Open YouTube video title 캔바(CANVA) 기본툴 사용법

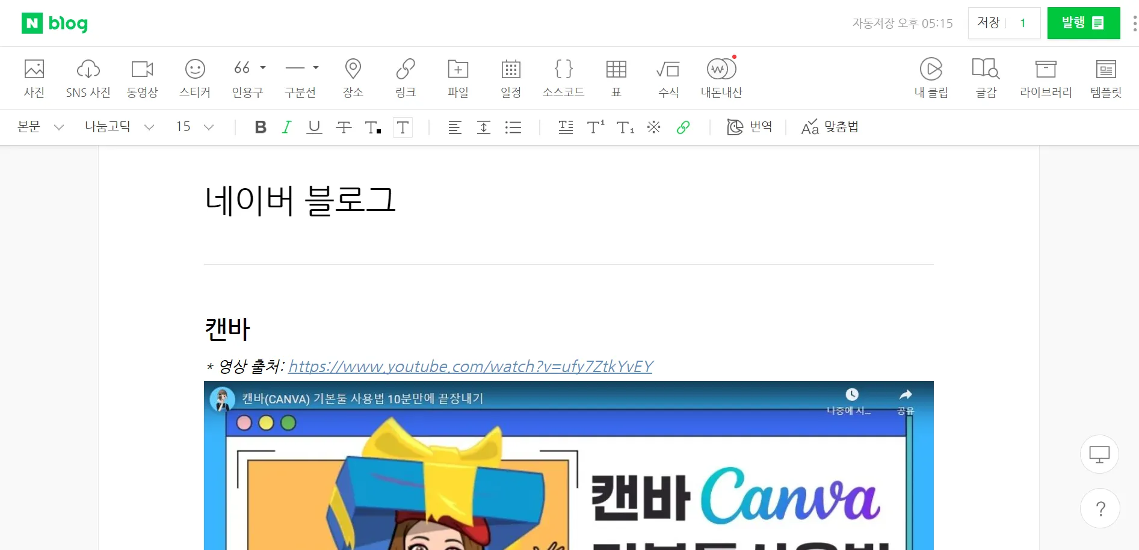coord(363,399)
